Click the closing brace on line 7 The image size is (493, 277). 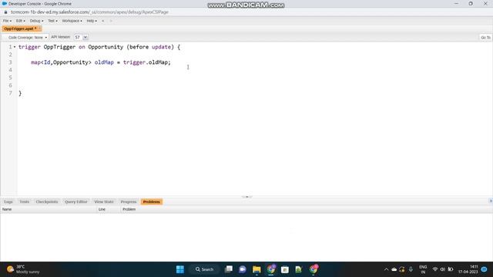[x=20, y=93]
